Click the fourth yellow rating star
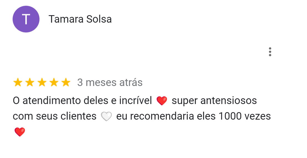Screen dimensions: 307x158 (54, 82)
